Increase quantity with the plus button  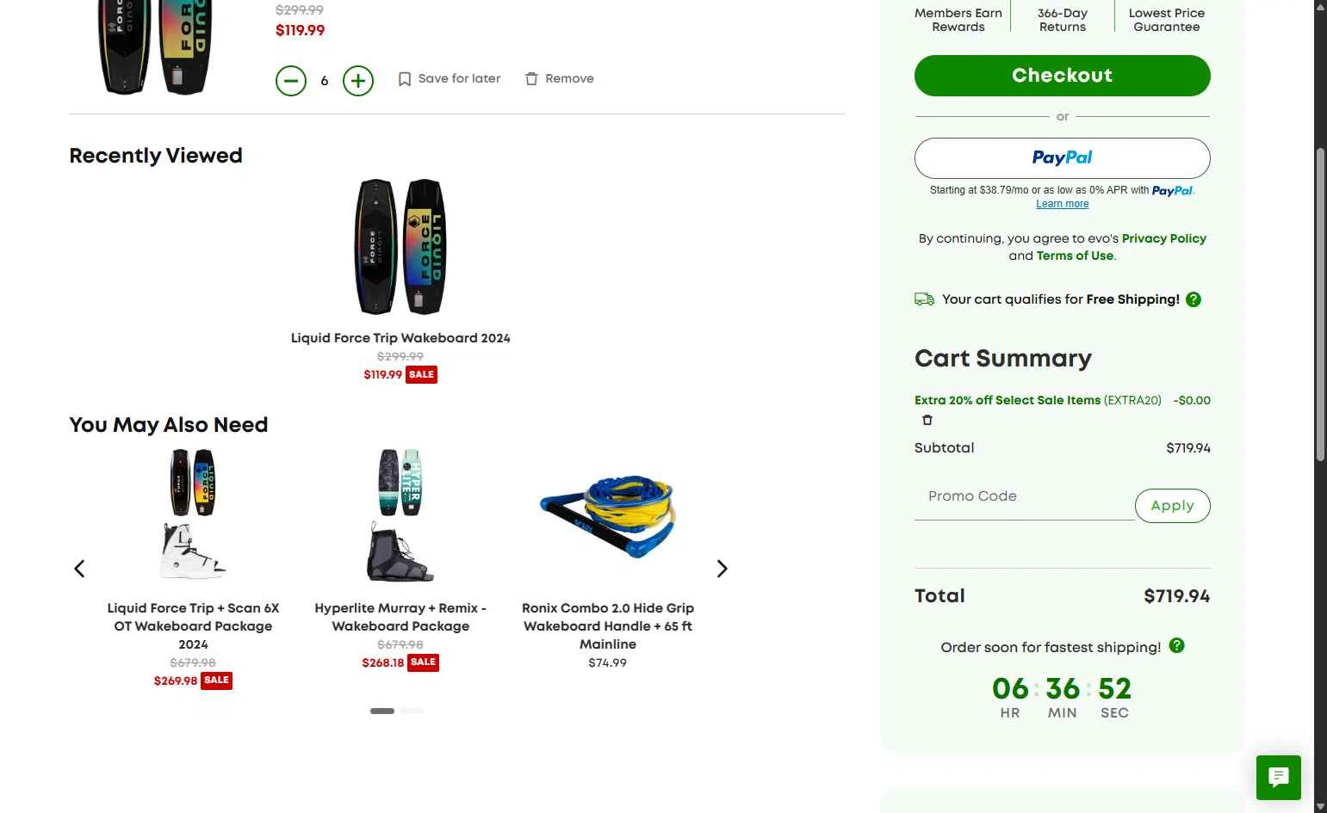(x=358, y=81)
